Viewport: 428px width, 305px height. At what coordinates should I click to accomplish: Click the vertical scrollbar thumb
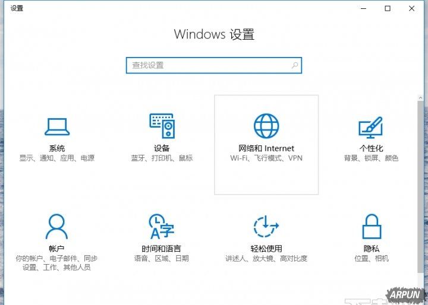click(x=420, y=187)
